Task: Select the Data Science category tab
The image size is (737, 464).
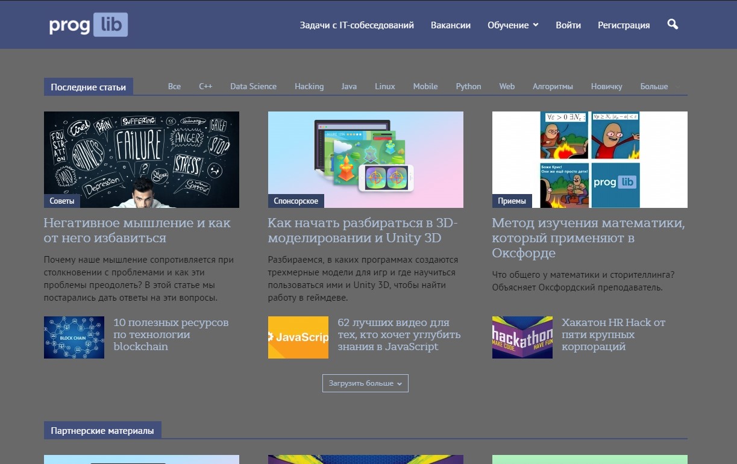Action: (253, 86)
